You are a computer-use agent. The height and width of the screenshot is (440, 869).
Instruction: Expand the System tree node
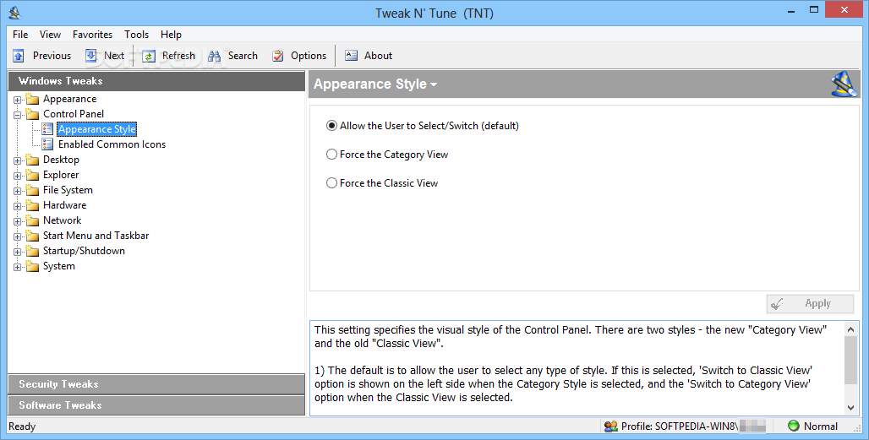[17, 268]
